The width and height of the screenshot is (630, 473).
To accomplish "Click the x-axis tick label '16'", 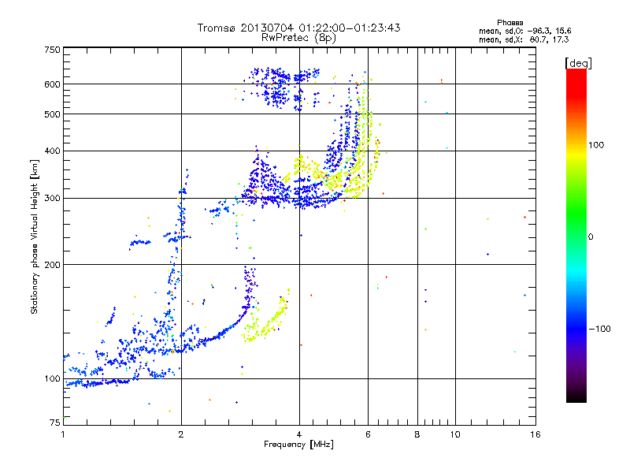I will (535, 434).
